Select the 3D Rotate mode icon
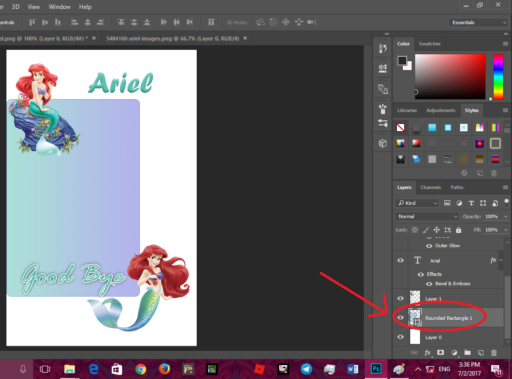 tap(260, 22)
